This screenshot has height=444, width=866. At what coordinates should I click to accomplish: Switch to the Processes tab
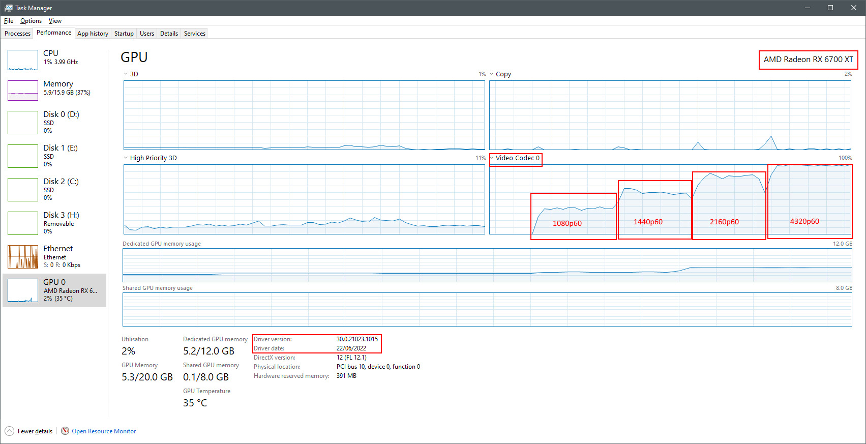point(17,34)
